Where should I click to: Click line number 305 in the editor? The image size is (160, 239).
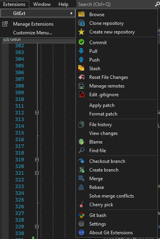click(19, 66)
